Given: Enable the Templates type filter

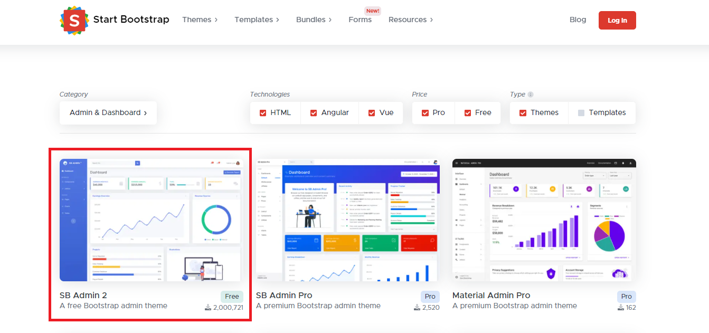Looking at the screenshot, I should tap(581, 113).
